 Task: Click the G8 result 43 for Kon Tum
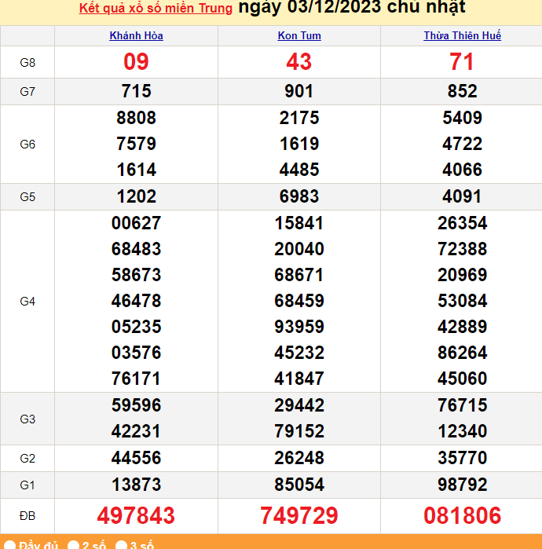pyautogui.click(x=299, y=62)
